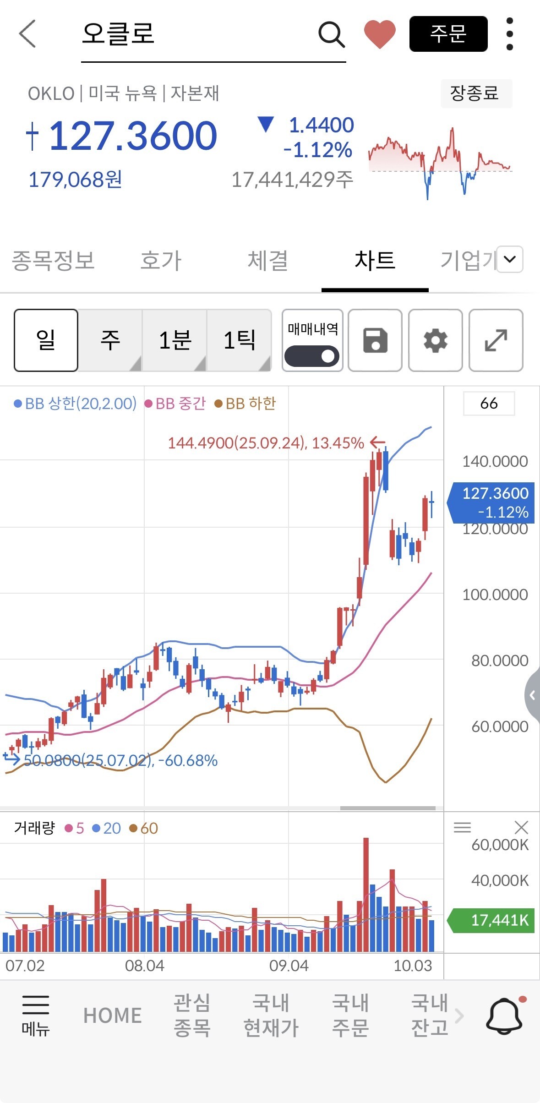Open the 메뉴 hamburger menu
The height and width of the screenshot is (1103, 540).
[x=35, y=1016]
